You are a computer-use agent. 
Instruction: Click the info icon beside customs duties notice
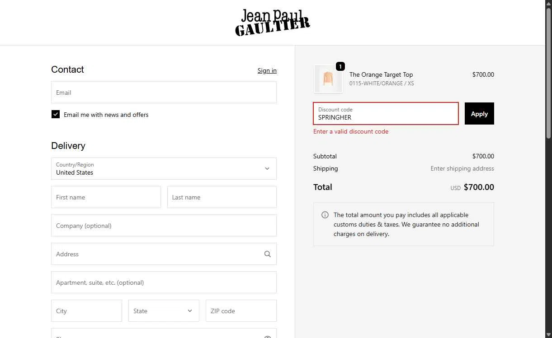click(325, 215)
